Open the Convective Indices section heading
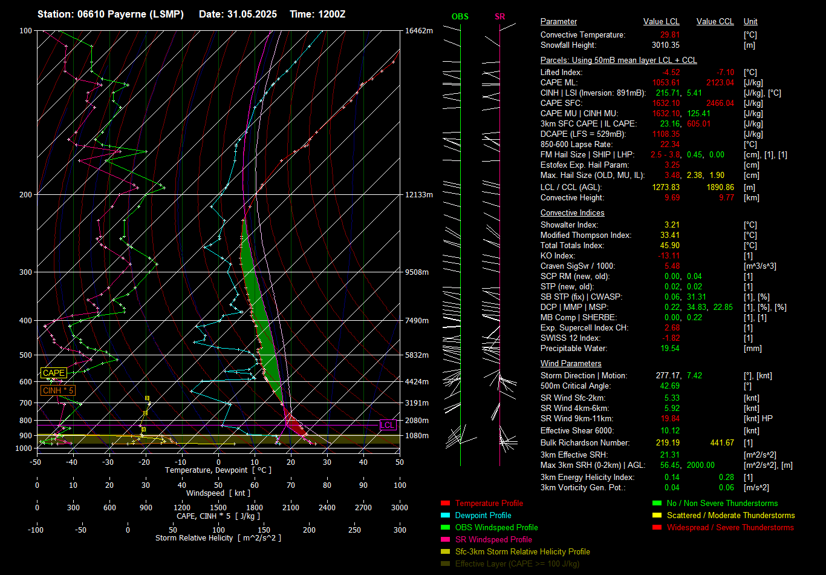The width and height of the screenshot is (826, 575). [x=572, y=213]
